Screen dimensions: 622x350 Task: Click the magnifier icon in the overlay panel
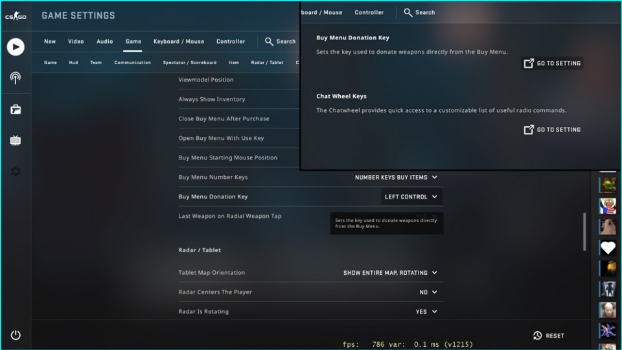[x=408, y=12]
